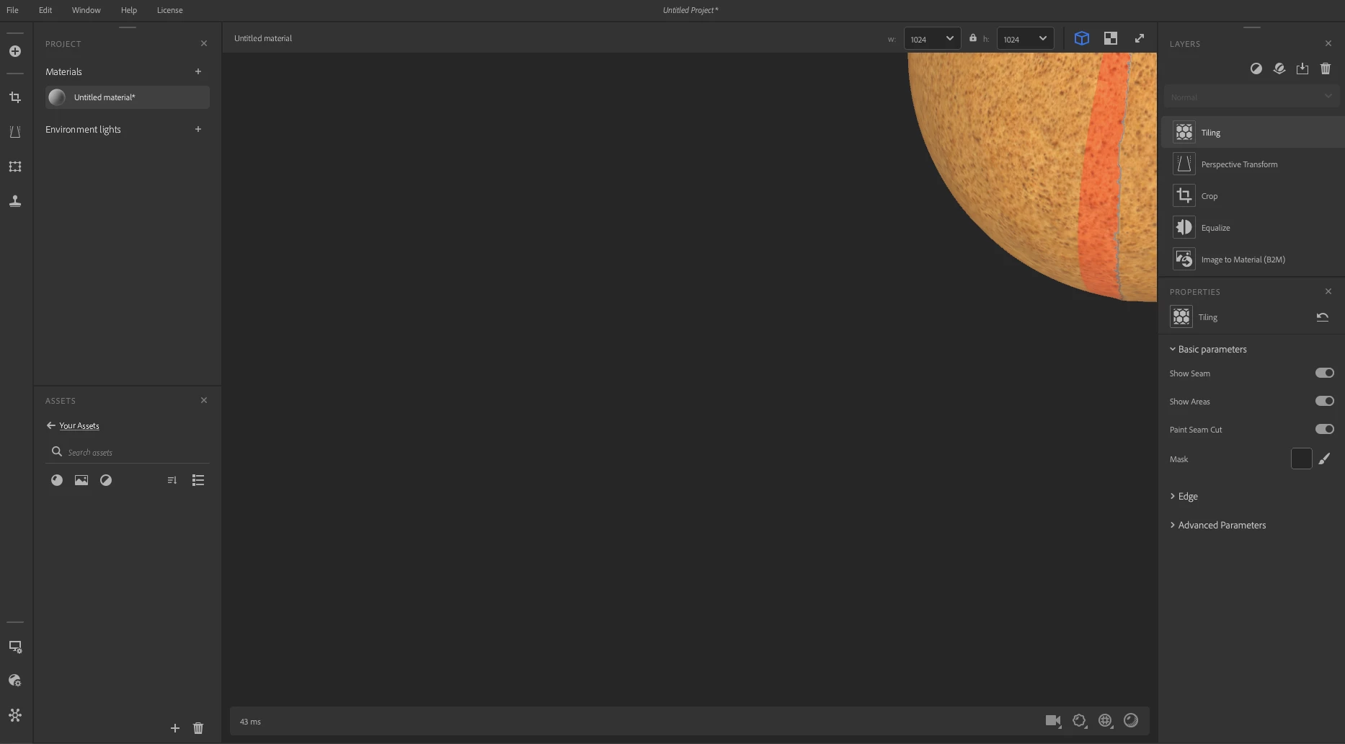
Task: Click the Mask color swatch
Action: [x=1302, y=459]
